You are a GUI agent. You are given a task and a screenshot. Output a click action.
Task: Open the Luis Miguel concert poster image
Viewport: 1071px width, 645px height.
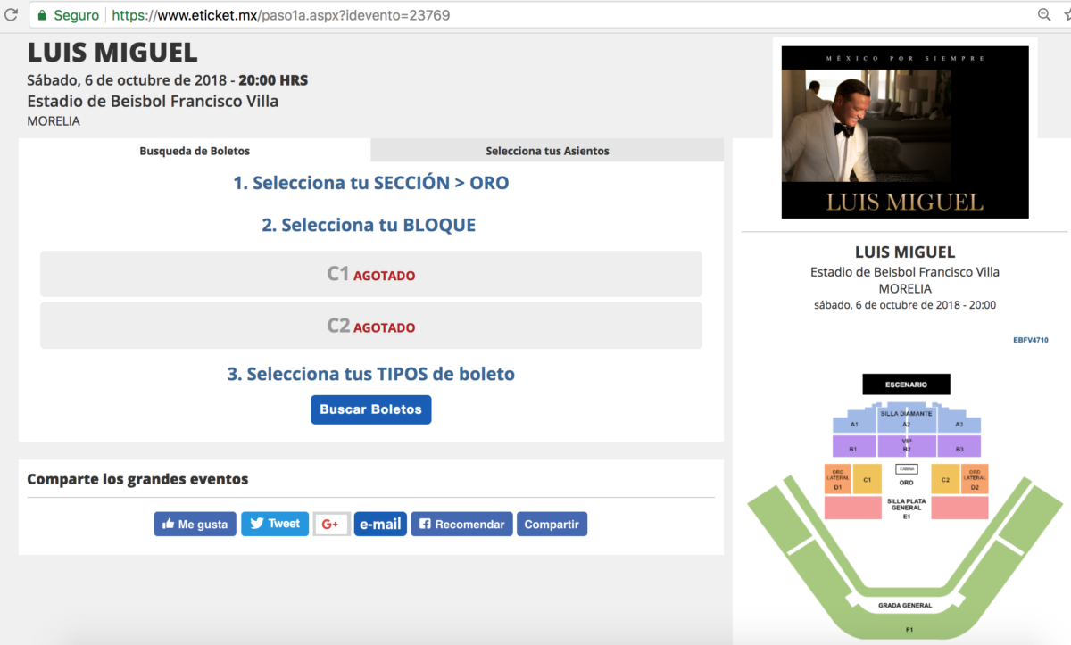(x=905, y=132)
